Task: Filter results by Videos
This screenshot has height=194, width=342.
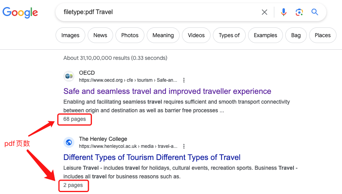Action: click(x=196, y=35)
